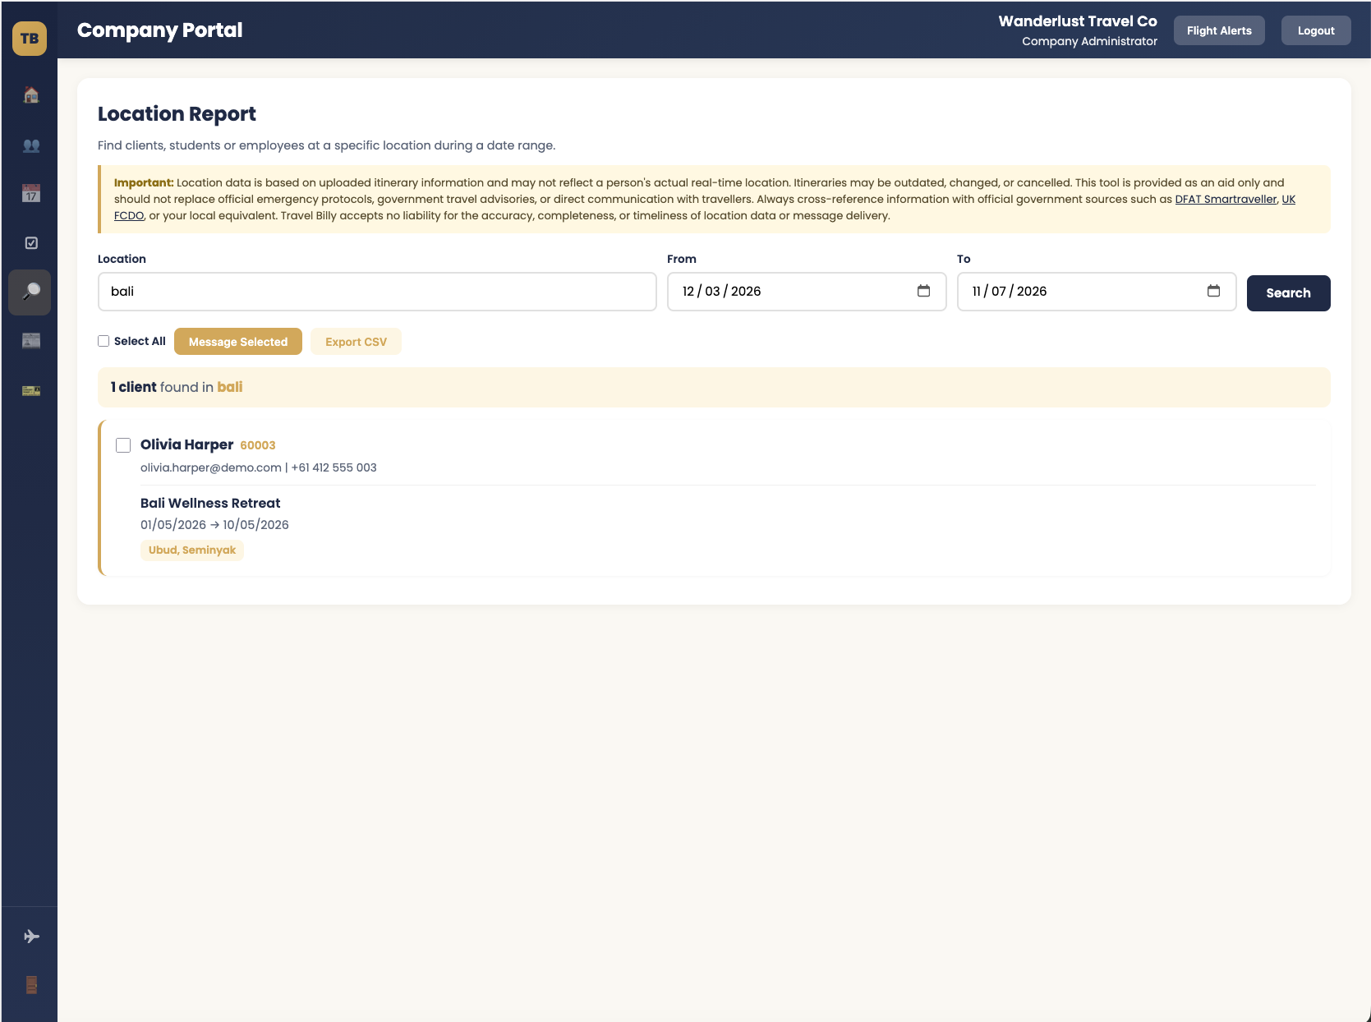Viewport: 1371px width, 1022px height.
Task: Open the checkbox (tasks) sidebar icon
Action: pyautogui.click(x=30, y=243)
